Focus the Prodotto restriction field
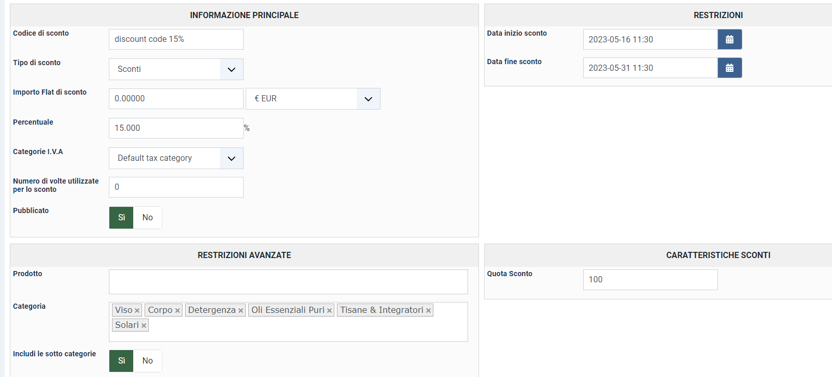 coord(288,282)
